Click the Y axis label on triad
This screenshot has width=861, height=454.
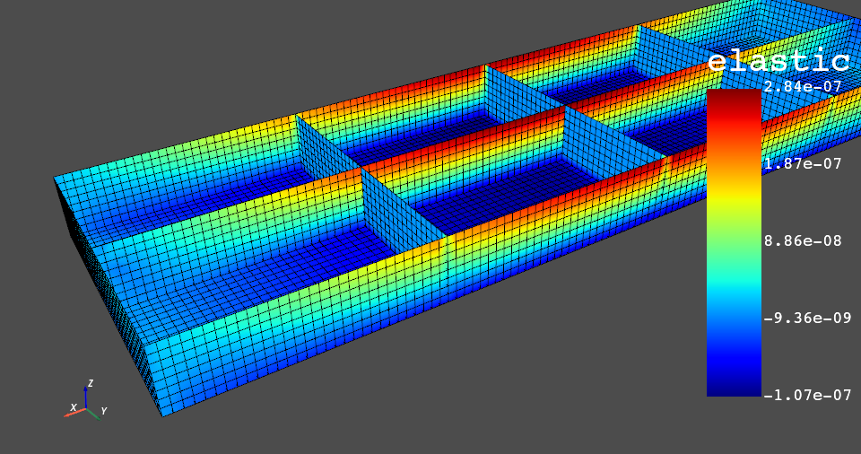pos(104,411)
